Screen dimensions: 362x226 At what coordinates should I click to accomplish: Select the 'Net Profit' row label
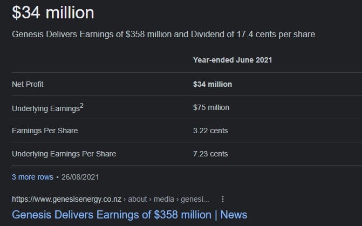(x=28, y=84)
